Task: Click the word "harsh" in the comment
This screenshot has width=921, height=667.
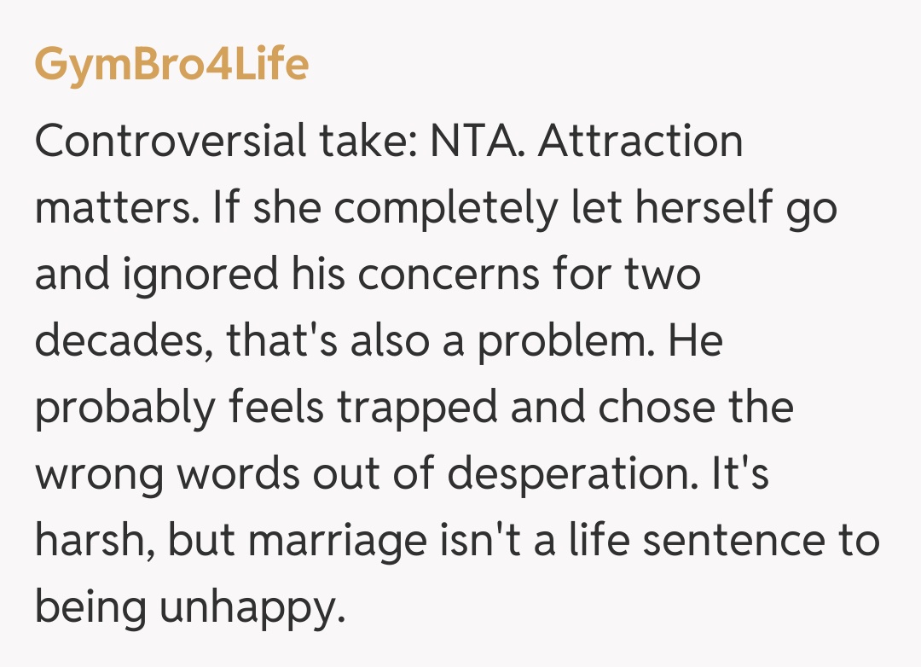Action: (91, 542)
